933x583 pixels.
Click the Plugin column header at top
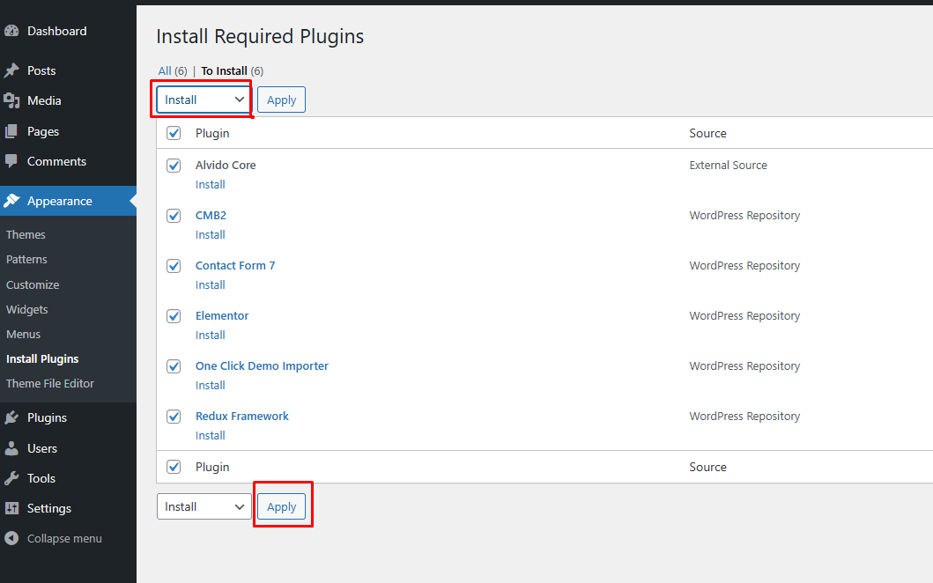tap(212, 133)
